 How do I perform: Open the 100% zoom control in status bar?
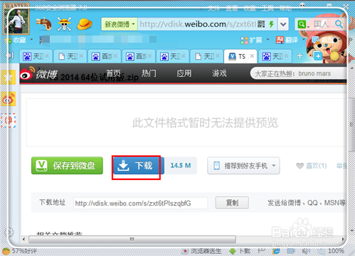point(332,251)
